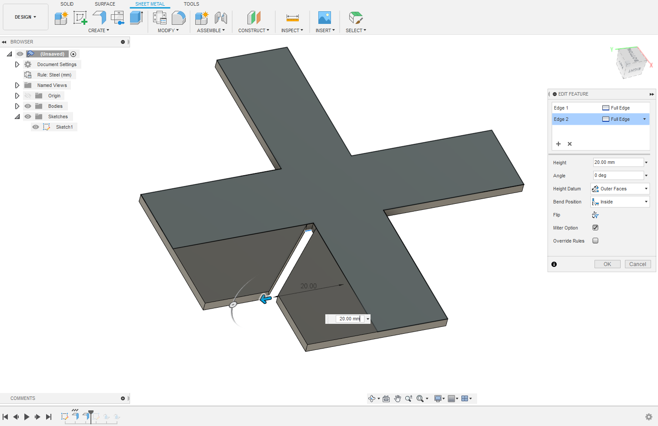Select the Orbit tool in navigation bar

coord(373,398)
